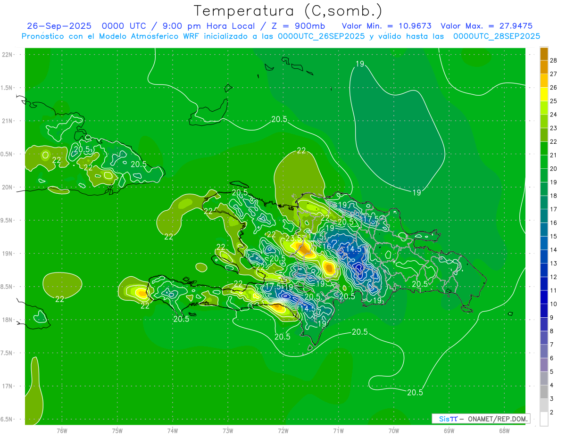Click the color scale label 13

(x=553, y=264)
